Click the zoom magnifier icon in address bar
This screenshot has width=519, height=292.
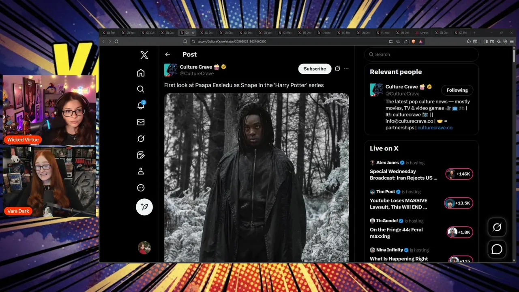tap(398, 41)
